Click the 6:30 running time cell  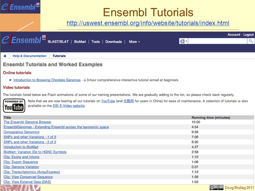(195, 142)
